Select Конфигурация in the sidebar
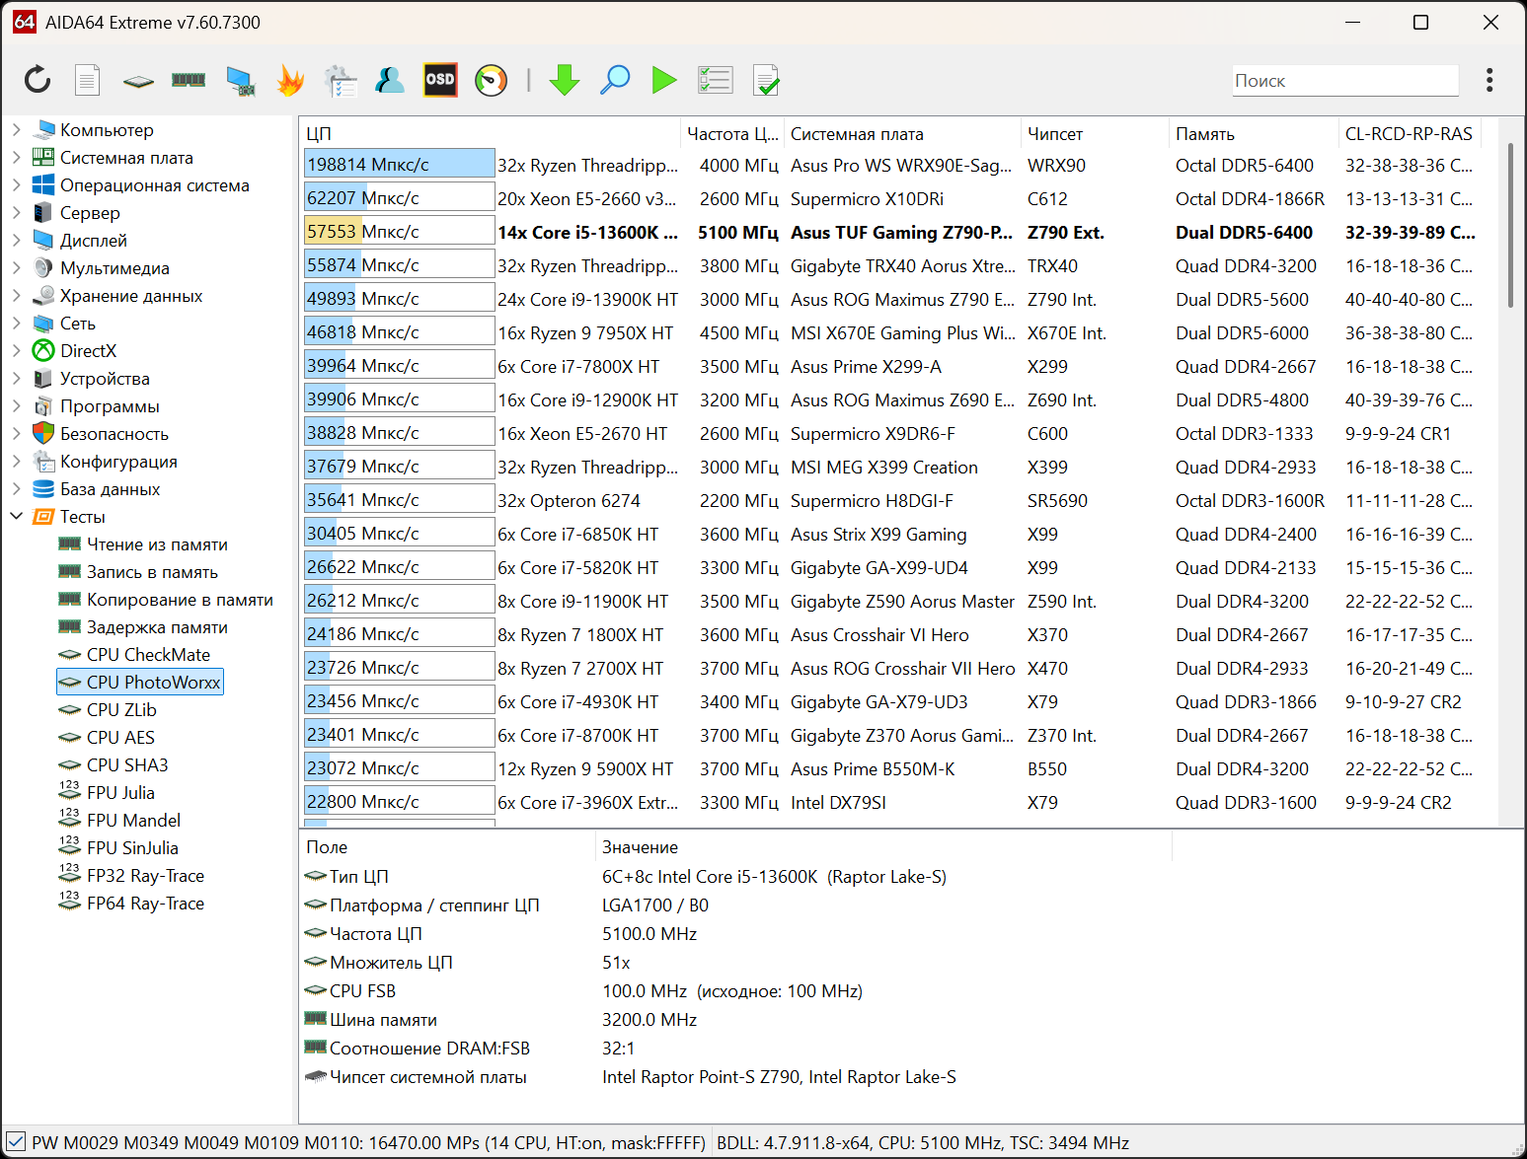Screen dimensions: 1527x1159 pos(118,461)
